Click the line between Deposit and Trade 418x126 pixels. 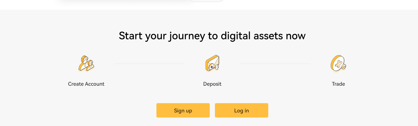tap(275, 64)
